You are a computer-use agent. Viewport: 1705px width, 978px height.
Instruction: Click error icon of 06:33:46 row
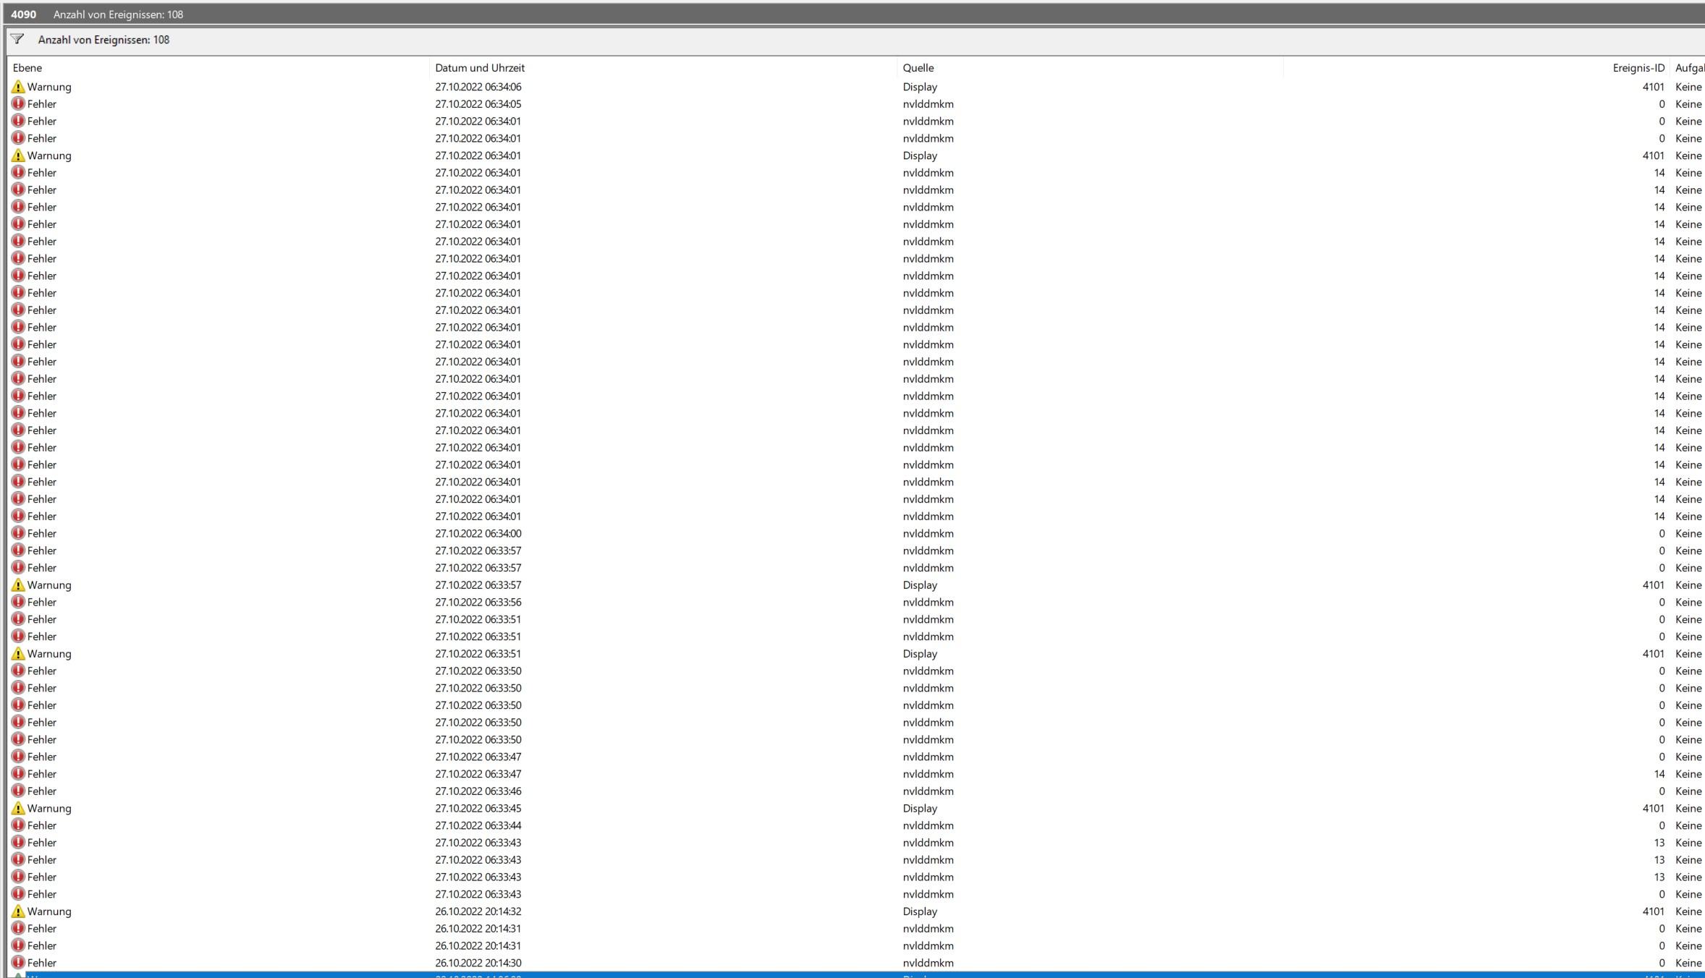(19, 791)
